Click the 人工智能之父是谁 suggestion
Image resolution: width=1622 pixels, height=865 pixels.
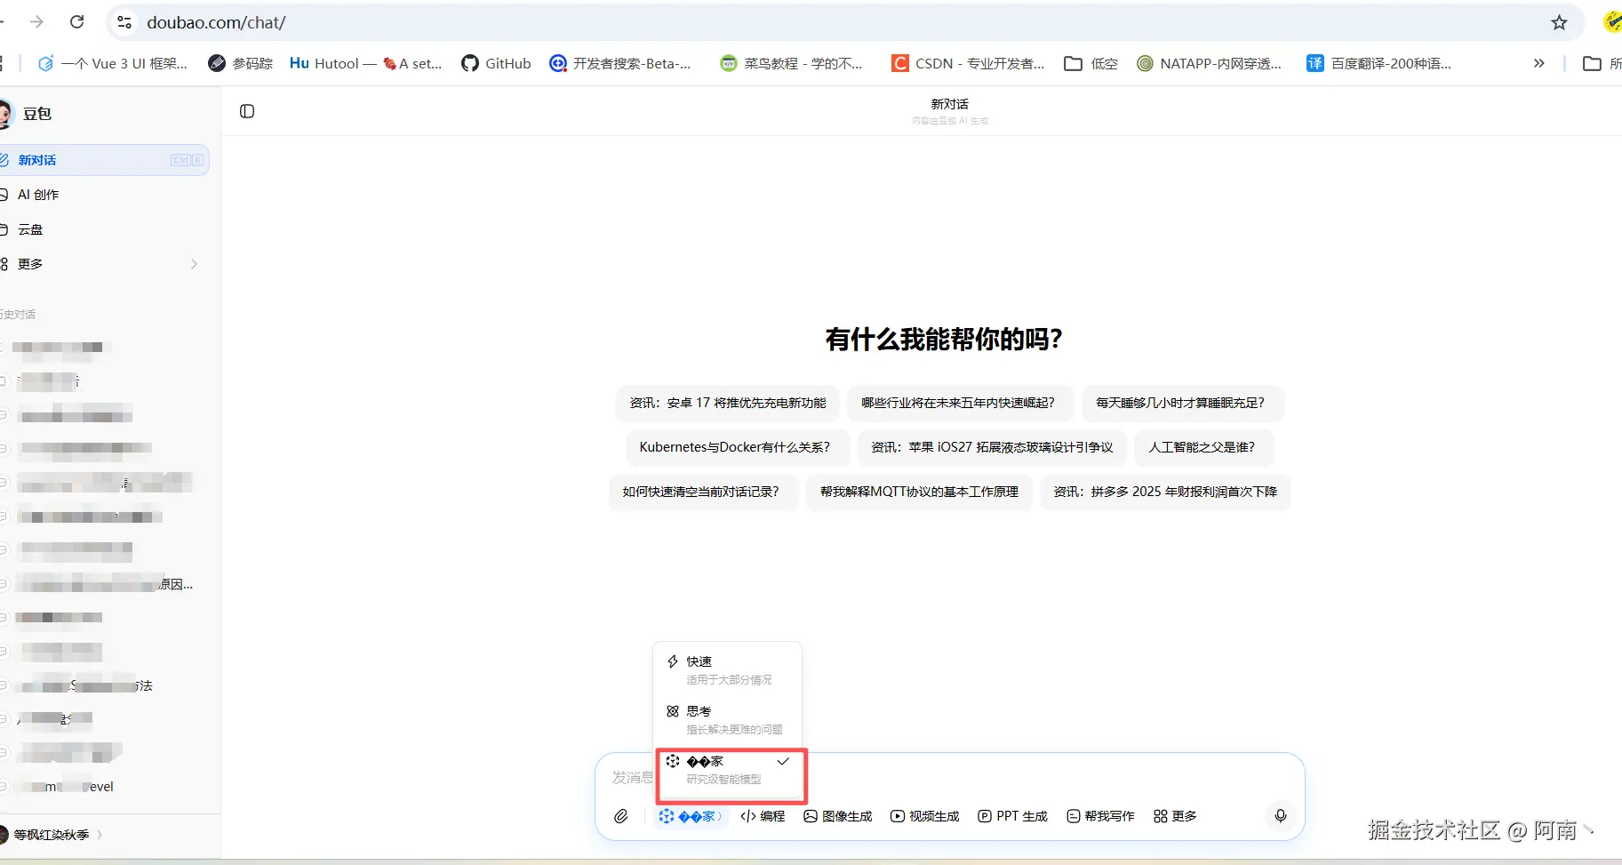coord(1204,447)
